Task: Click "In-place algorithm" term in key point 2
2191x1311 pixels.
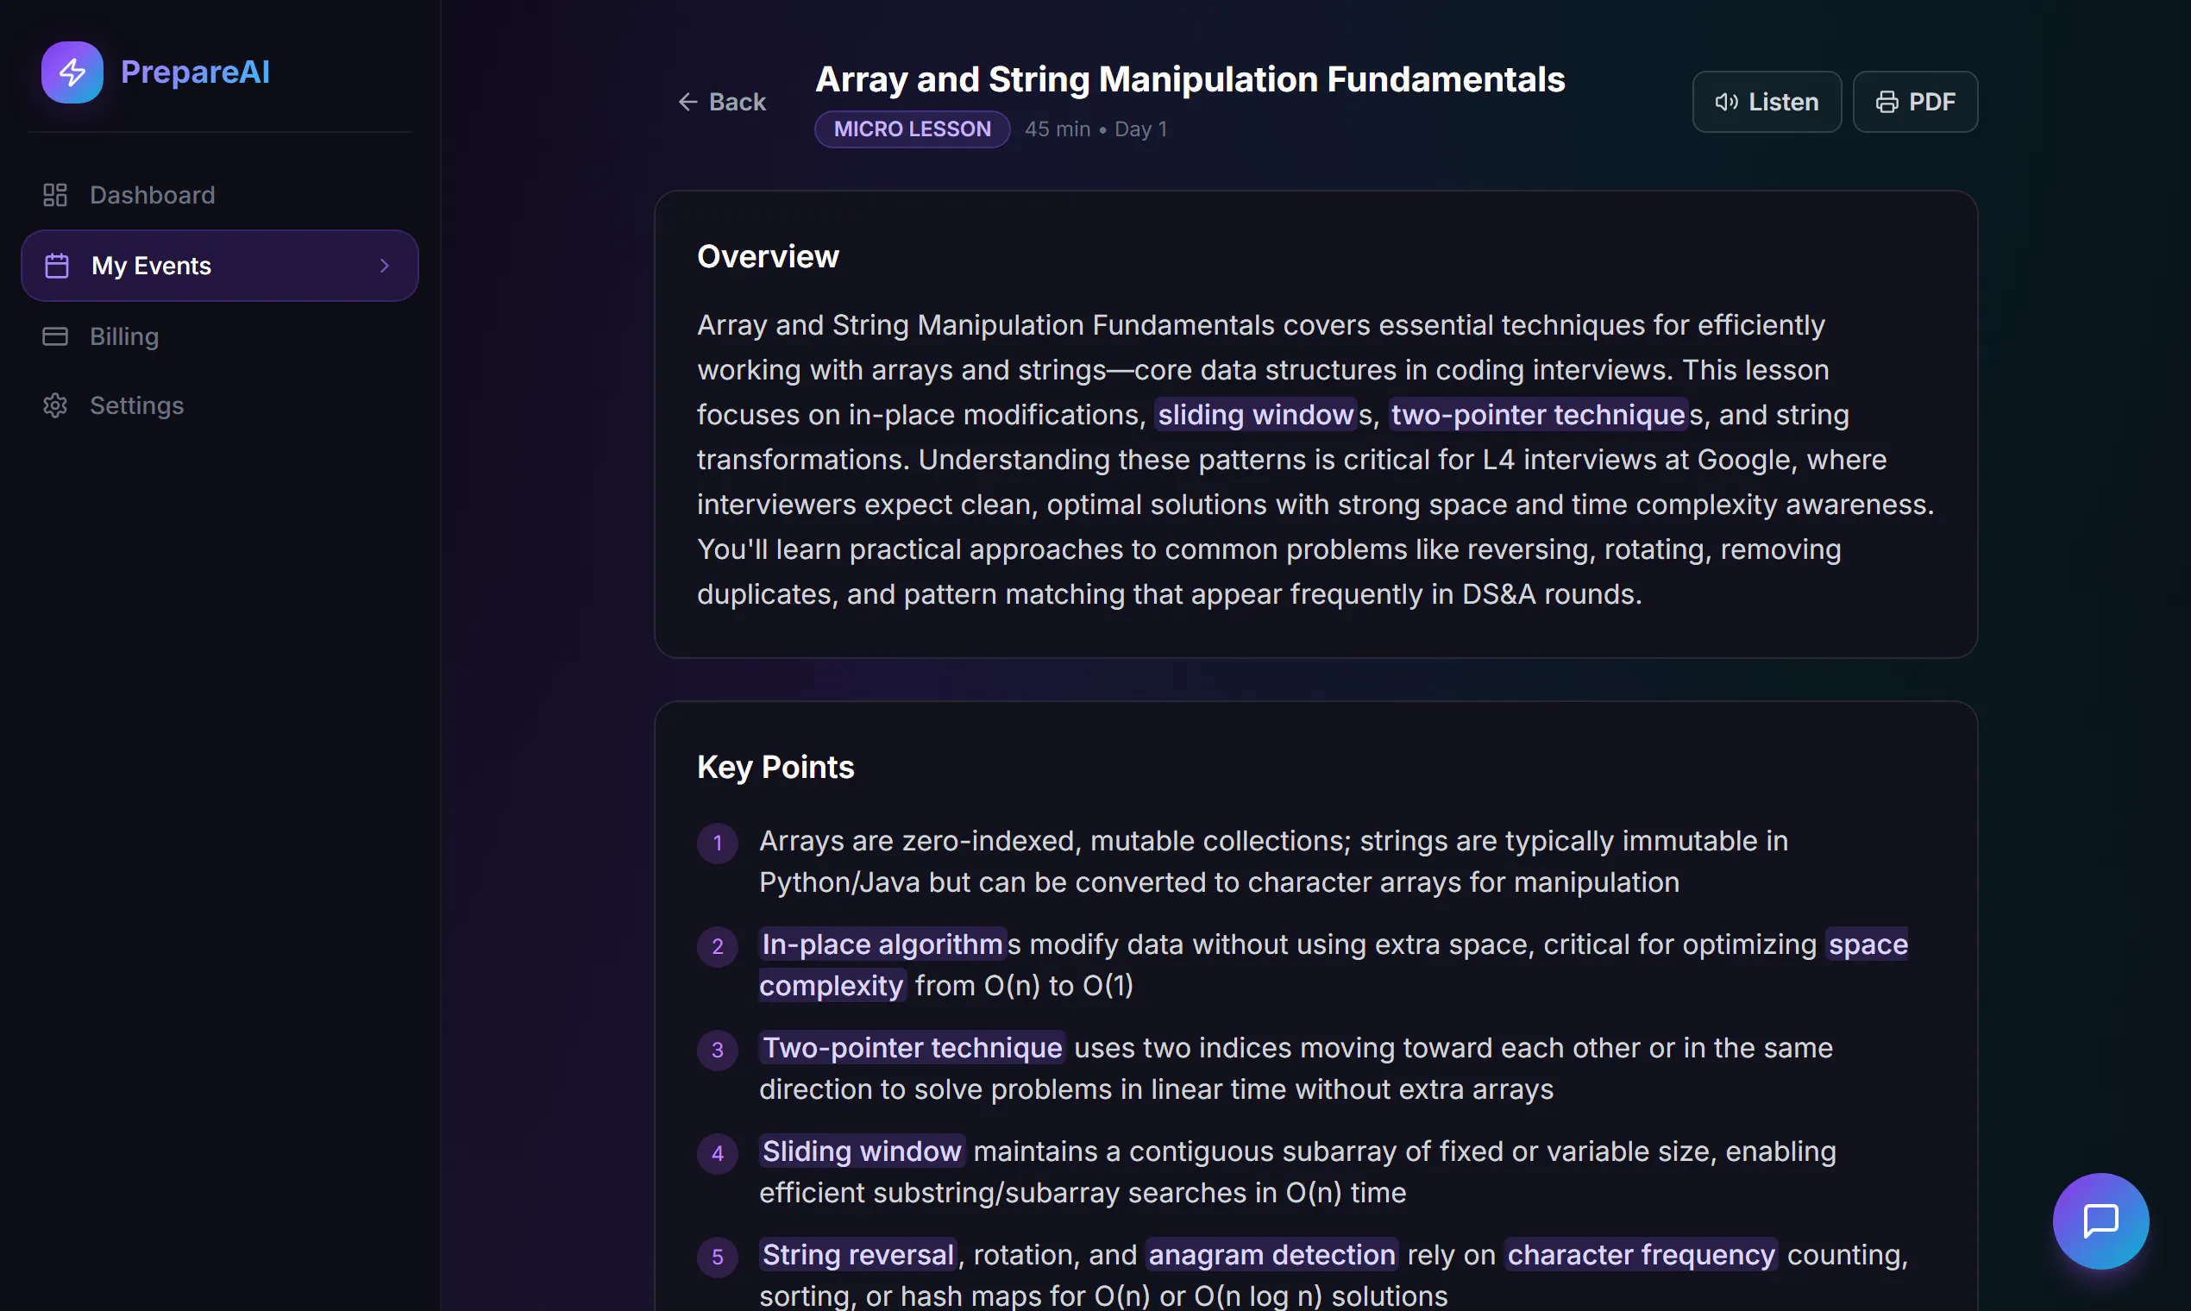Action: 882,944
